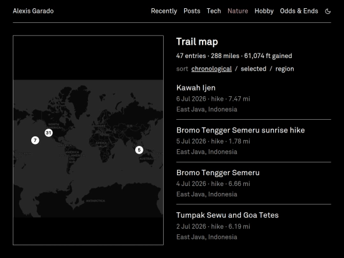The width and height of the screenshot is (344, 258).
Task: Click '2 Jul 2026 · hike · 6.19 mi' text
Action: [213, 226]
